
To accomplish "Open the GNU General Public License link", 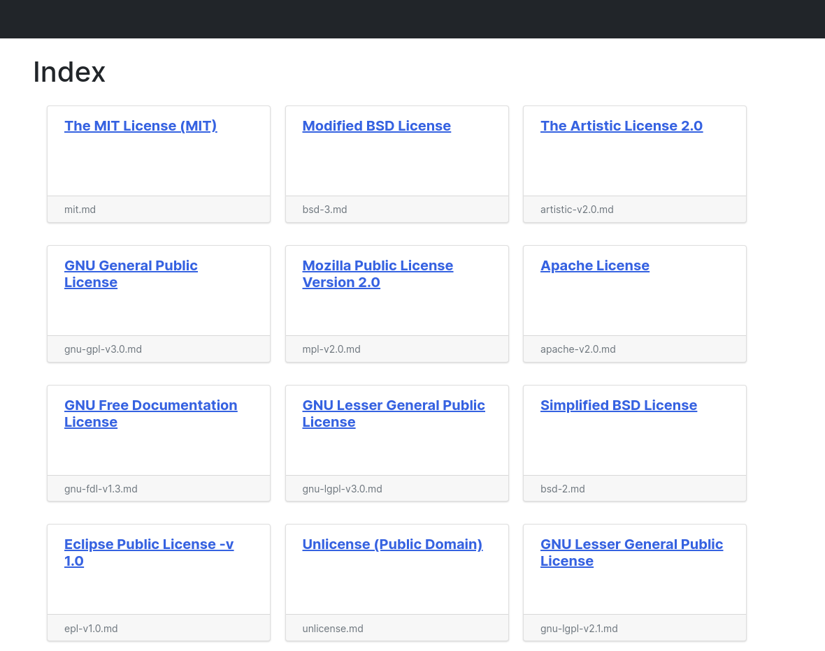I will coord(131,274).
